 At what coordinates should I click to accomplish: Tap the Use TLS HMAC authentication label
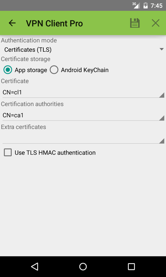click(55, 153)
